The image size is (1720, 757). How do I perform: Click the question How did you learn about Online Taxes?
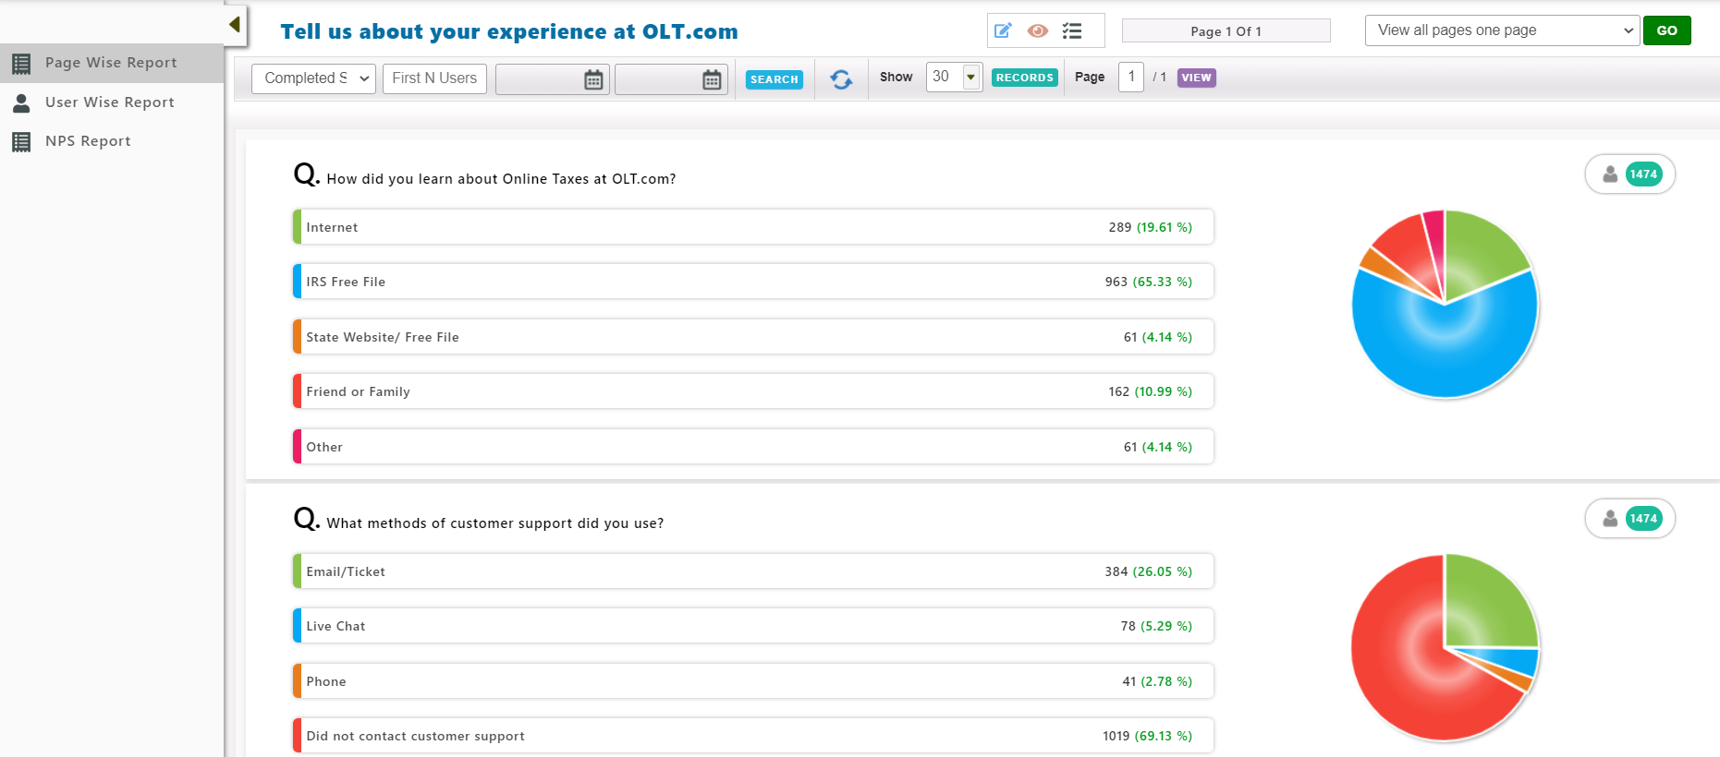pos(501,179)
